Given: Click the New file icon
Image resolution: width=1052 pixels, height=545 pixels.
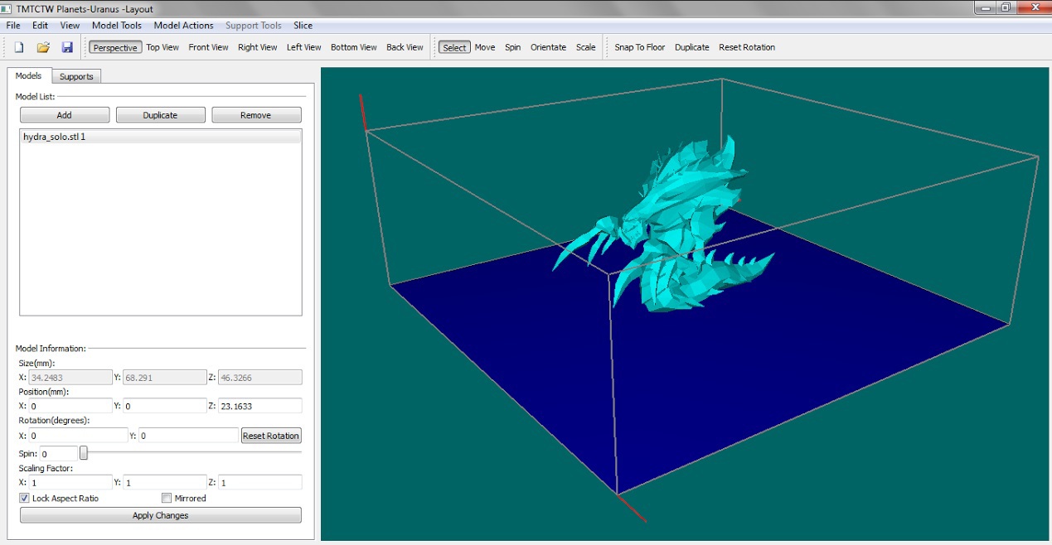Looking at the screenshot, I should 18,47.
